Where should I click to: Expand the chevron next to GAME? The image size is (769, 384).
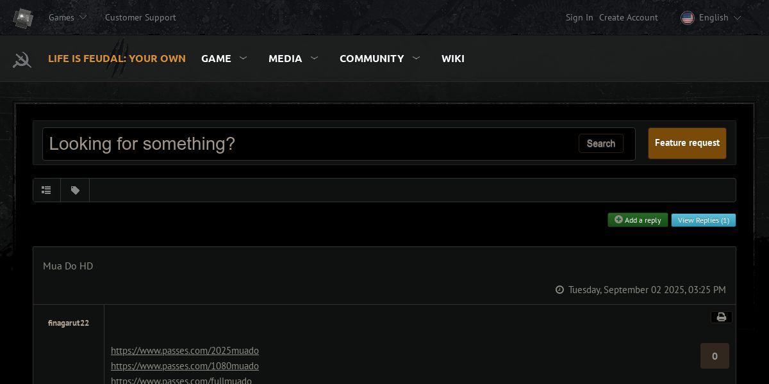(x=244, y=58)
